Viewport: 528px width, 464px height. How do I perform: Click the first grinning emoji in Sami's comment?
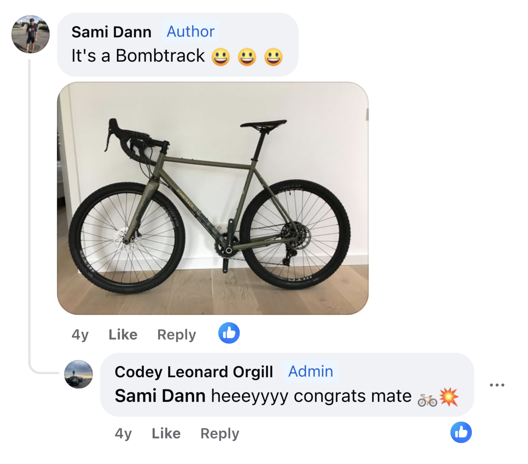[221, 57]
